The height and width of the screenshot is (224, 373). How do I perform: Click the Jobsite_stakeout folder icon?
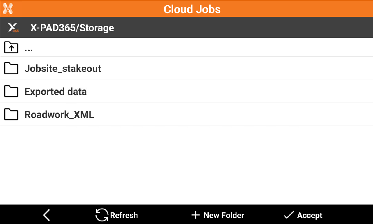tap(11, 68)
